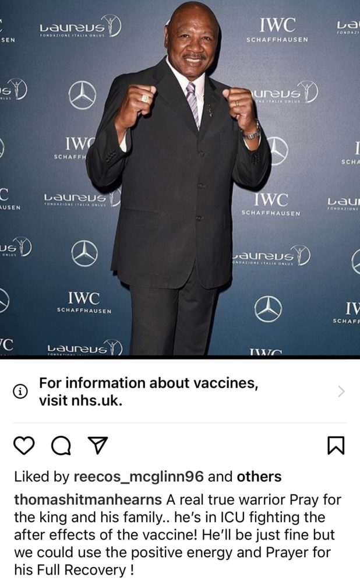Click the Laureus logo at top left backdrop
This screenshot has height=581, width=360.
[x=80, y=27]
